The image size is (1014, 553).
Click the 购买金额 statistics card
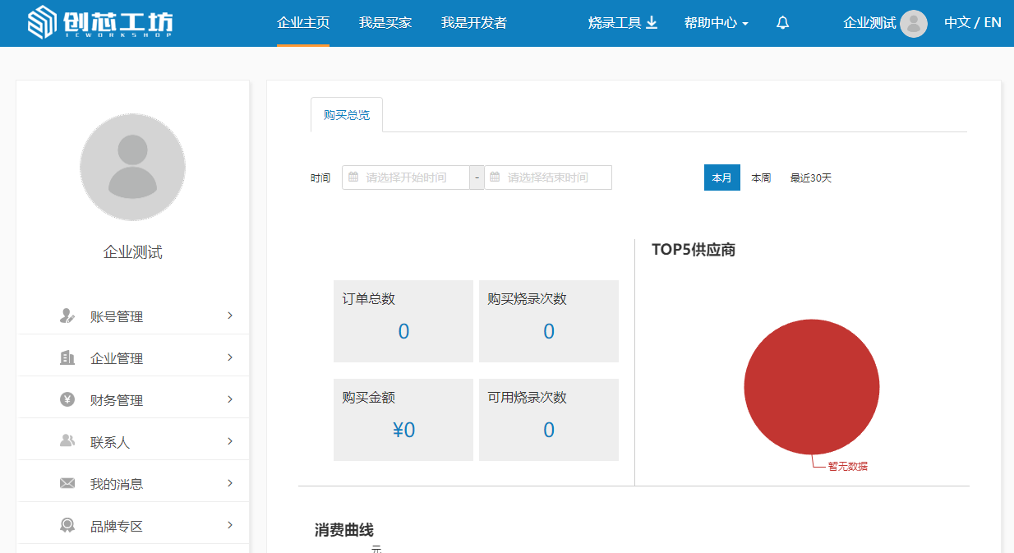[x=403, y=420]
